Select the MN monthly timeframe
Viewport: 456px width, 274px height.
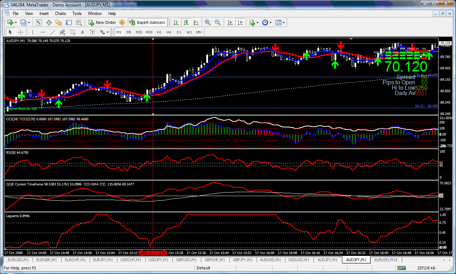199,32
